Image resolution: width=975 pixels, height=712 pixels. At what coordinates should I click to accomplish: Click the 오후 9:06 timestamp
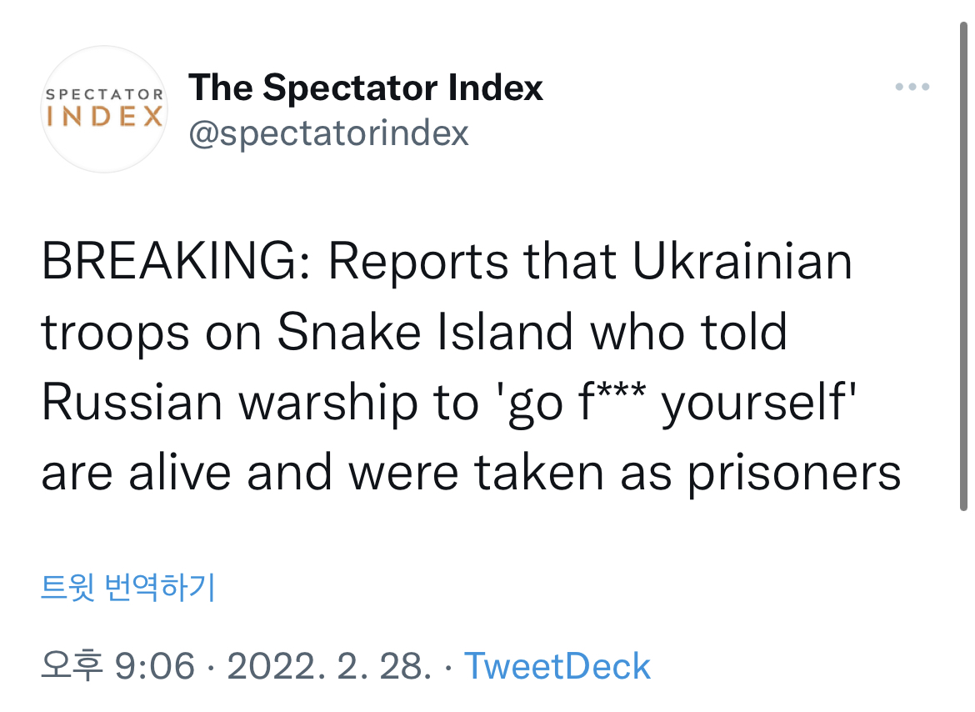coord(117,666)
